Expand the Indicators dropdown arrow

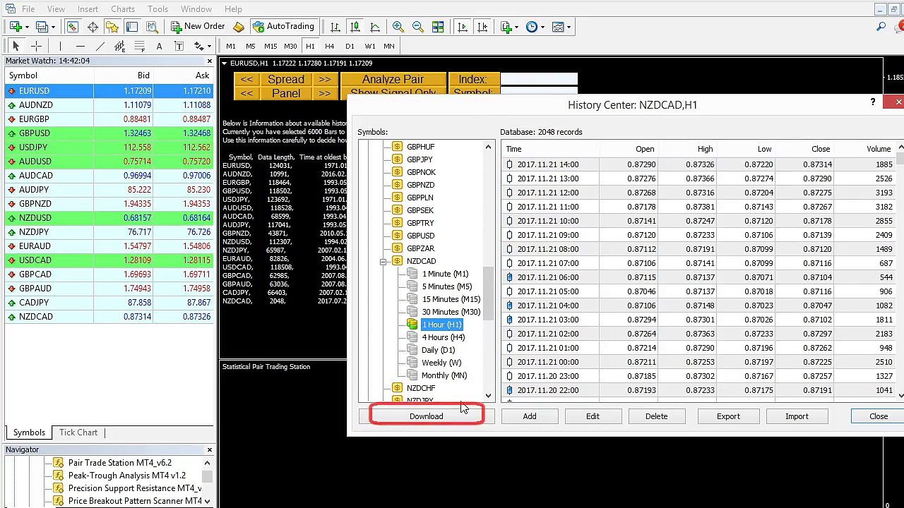coord(516,28)
